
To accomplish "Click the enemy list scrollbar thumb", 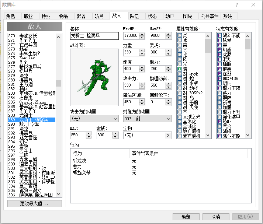I will point(58,83).
